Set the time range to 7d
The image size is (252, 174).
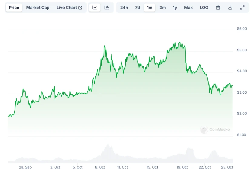(x=138, y=8)
